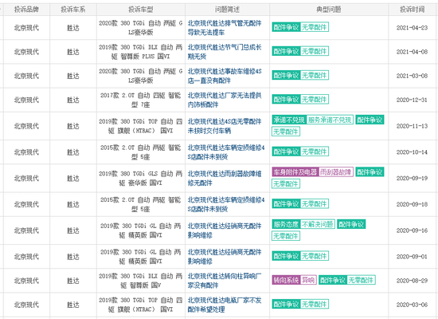
Task: Click the 无零配件 tag in the 2021-04-23 row
Action: [315, 27]
